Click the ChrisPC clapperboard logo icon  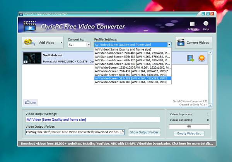tap(30, 26)
